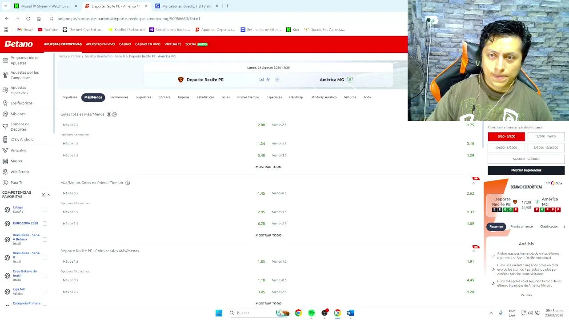Viewport: 569px width, 320px height.
Task: Expand Goles totales Más/Menos with Mostrar Todo
Action: click(268, 167)
